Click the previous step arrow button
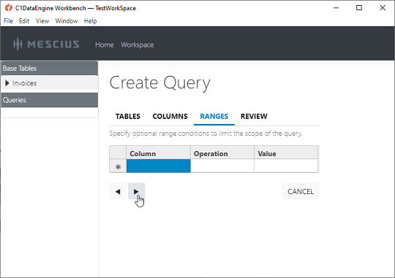 [118, 191]
